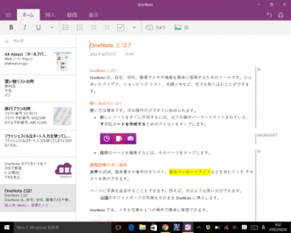Open the OneNote: すべてのノート page
Image resolution: width=291 pixels, height=233 pixels.
(x=38, y=171)
